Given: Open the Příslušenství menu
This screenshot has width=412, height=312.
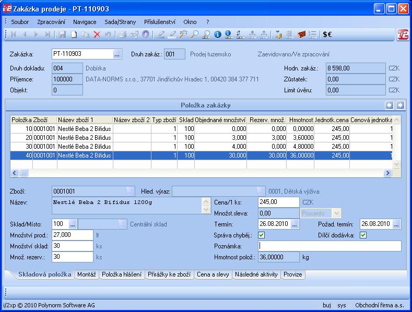Looking at the screenshot, I should (159, 22).
